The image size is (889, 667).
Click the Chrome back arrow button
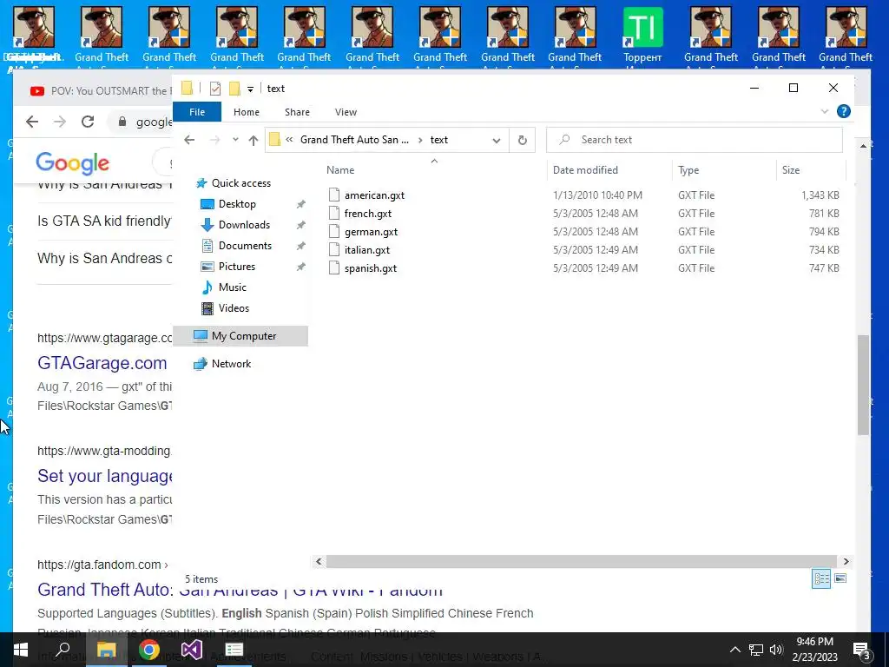point(32,122)
